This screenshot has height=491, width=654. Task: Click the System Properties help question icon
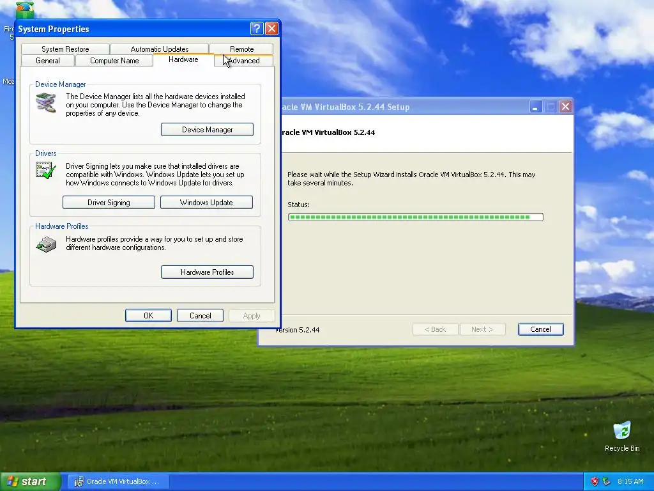point(257,28)
